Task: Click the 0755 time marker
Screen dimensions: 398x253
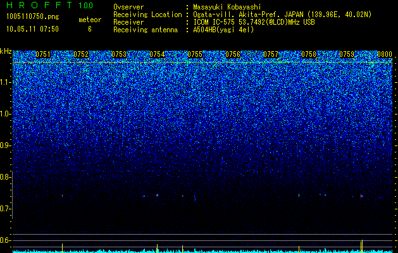Action: click(195, 54)
